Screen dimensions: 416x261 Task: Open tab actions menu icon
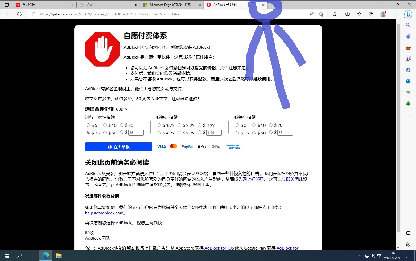pyautogui.click(x=7, y=5)
